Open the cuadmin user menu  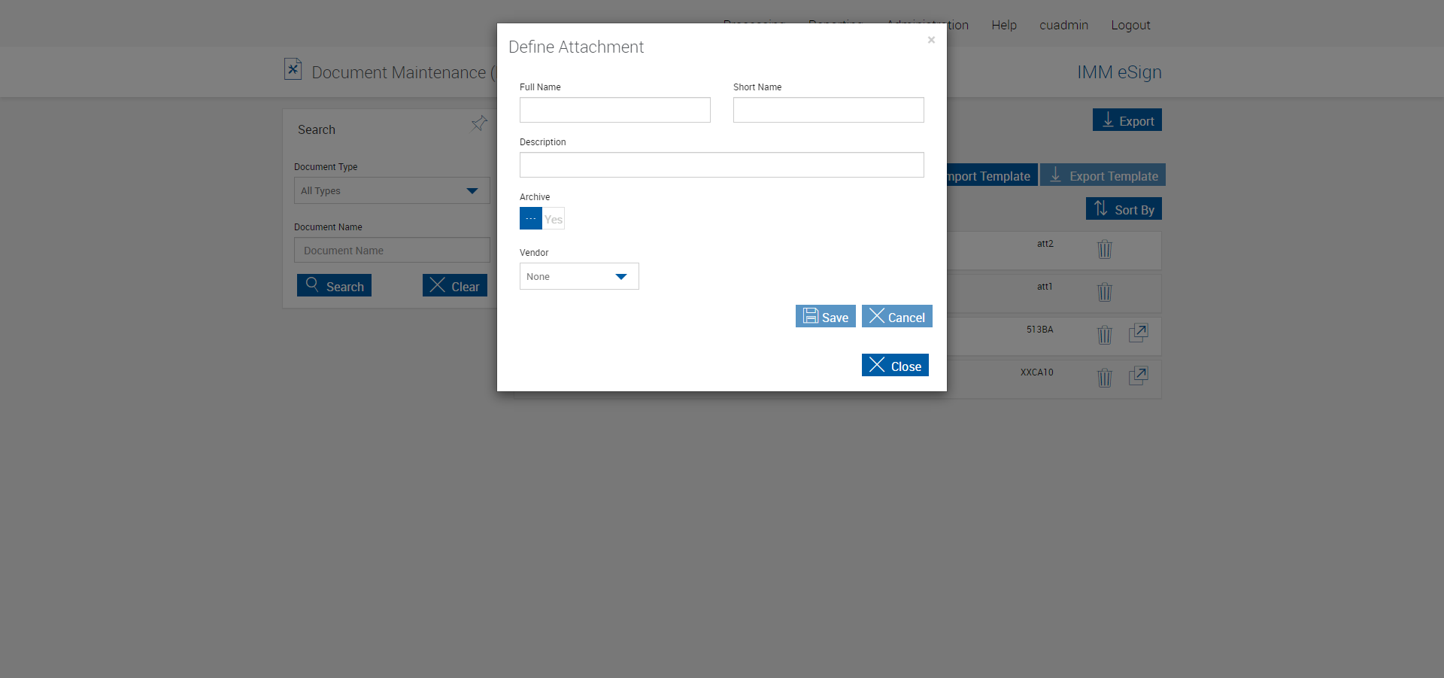[1063, 25]
